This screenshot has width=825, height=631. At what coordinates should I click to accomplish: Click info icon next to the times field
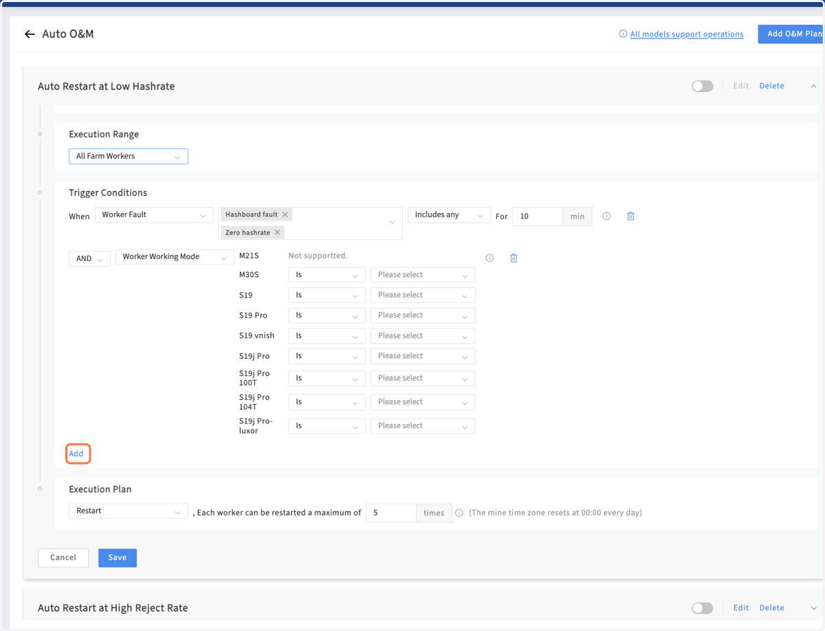pos(459,513)
